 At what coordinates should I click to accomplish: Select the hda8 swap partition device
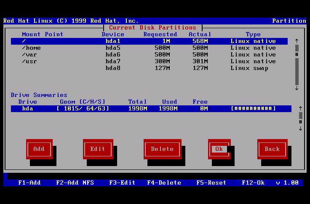pyautogui.click(x=113, y=68)
